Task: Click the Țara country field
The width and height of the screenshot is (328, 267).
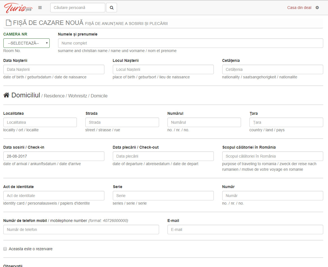Action: 286,122
